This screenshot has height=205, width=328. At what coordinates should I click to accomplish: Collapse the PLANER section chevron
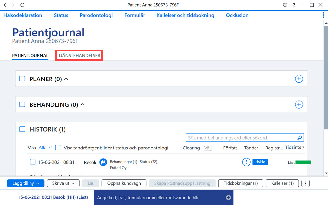[x=66, y=79]
